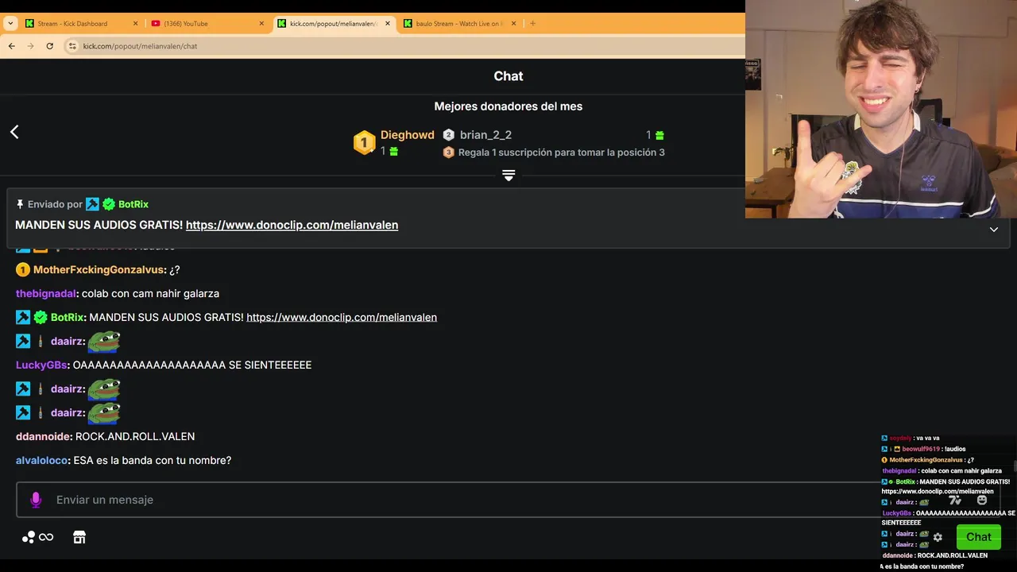1017x572 pixels.
Task: Click the silver rank 2 badge
Action: point(448,135)
